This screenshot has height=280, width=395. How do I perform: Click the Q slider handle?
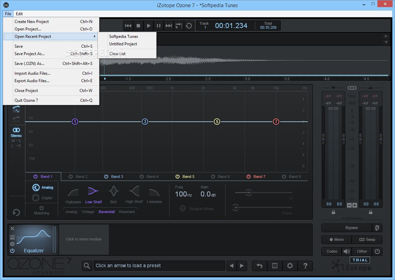(x=249, y=193)
